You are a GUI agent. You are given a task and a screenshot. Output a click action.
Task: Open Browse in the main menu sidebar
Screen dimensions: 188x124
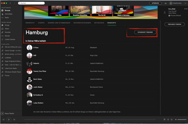tap(7, 10)
